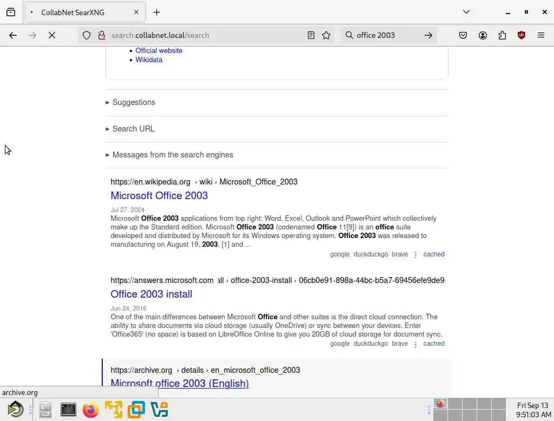The image size is (554, 421).
Task: Open the blue-orange VMware Workstation icon
Action: [x=136, y=410]
